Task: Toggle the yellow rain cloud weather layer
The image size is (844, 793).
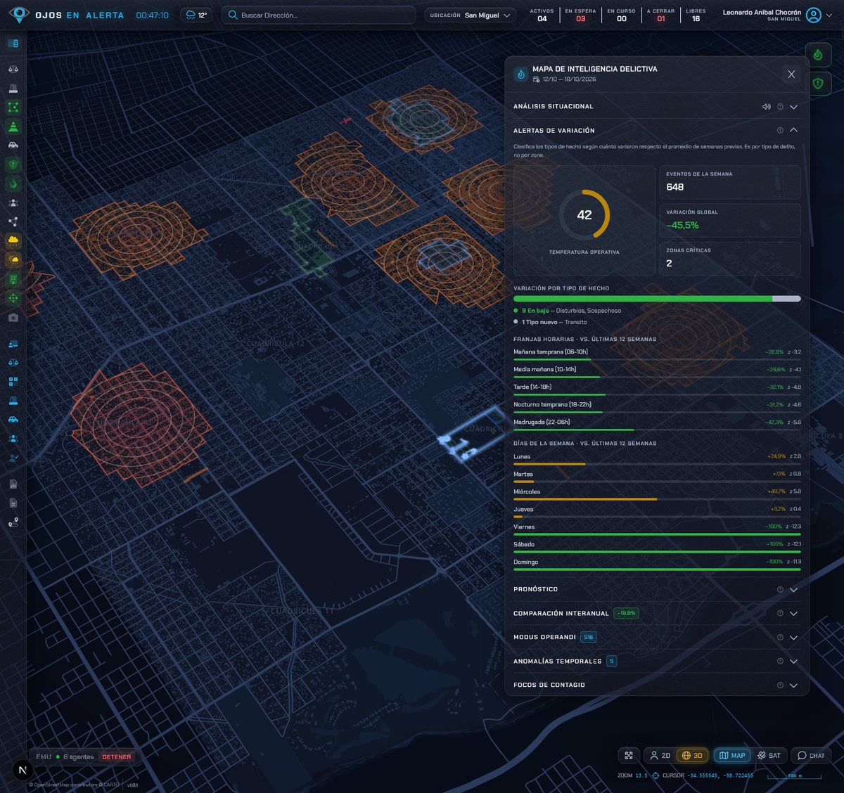Action: coord(13,240)
